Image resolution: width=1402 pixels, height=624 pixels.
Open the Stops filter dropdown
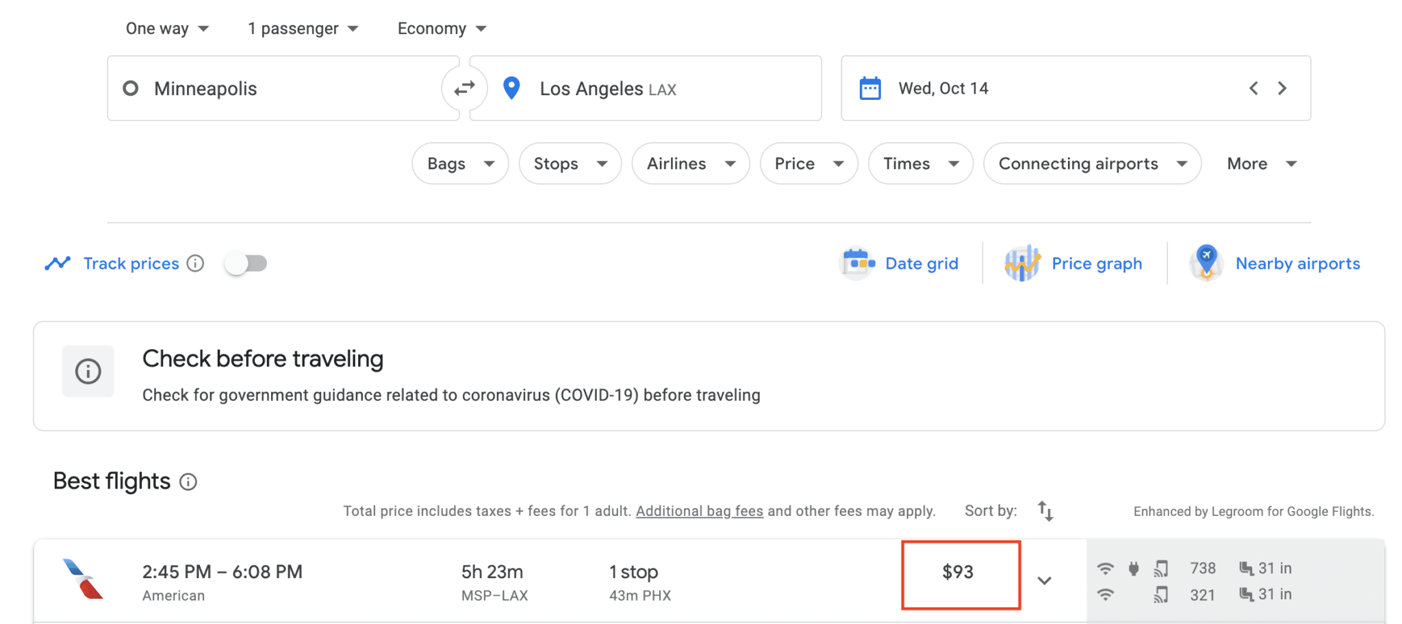point(570,164)
